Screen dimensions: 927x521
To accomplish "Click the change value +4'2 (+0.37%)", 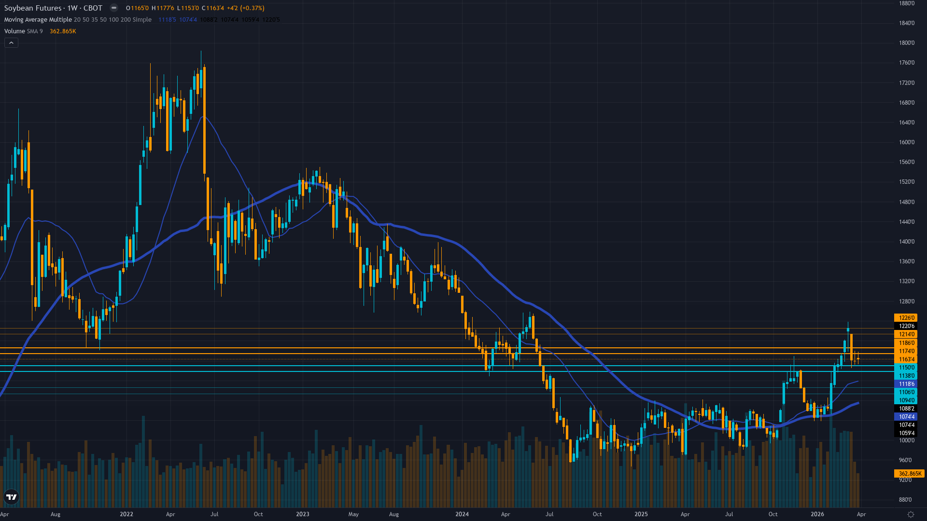I will (x=246, y=8).
